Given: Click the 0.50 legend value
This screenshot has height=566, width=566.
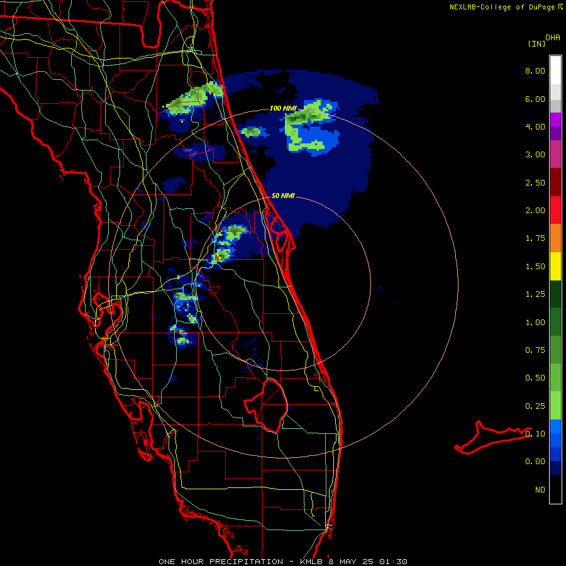Looking at the screenshot, I should point(535,378).
